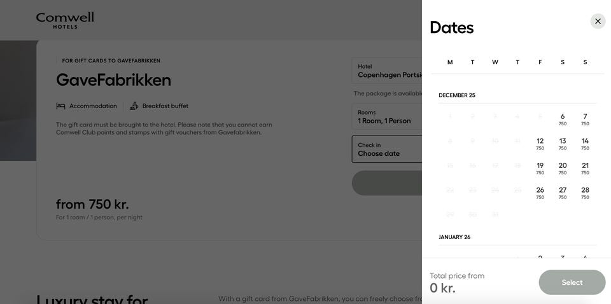The height and width of the screenshot is (304, 611).
Task: Click the 'from 750 kr.' price text
Action: (x=92, y=204)
